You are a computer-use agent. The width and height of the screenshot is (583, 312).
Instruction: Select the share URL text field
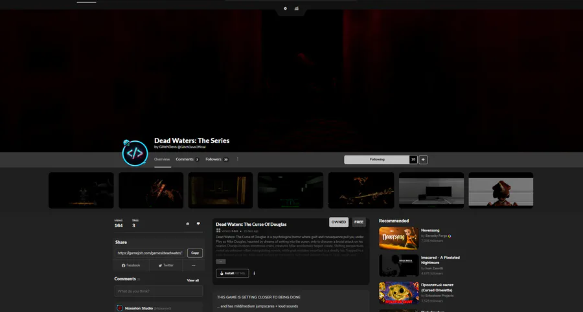150,253
